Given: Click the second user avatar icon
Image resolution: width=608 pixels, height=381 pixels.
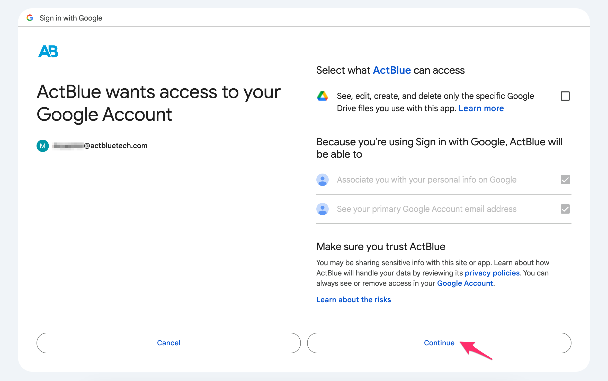Looking at the screenshot, I should click(x=323, y=209).
